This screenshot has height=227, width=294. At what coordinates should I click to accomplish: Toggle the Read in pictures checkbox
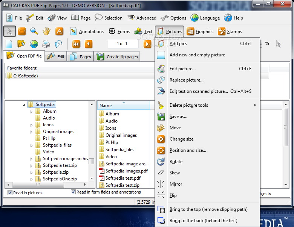pyautogui.click(x=10, y=192)
